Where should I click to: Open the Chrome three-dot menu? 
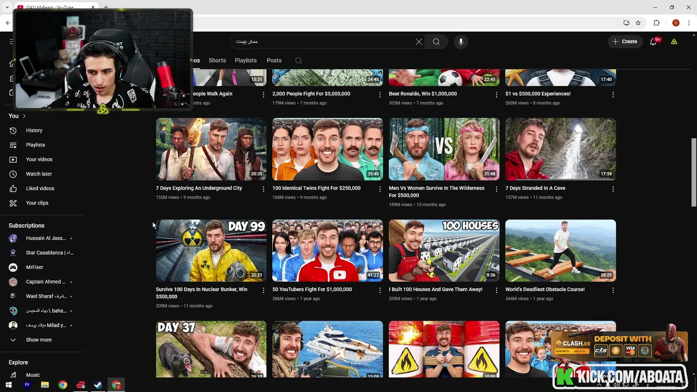click(x=689, y=23)
